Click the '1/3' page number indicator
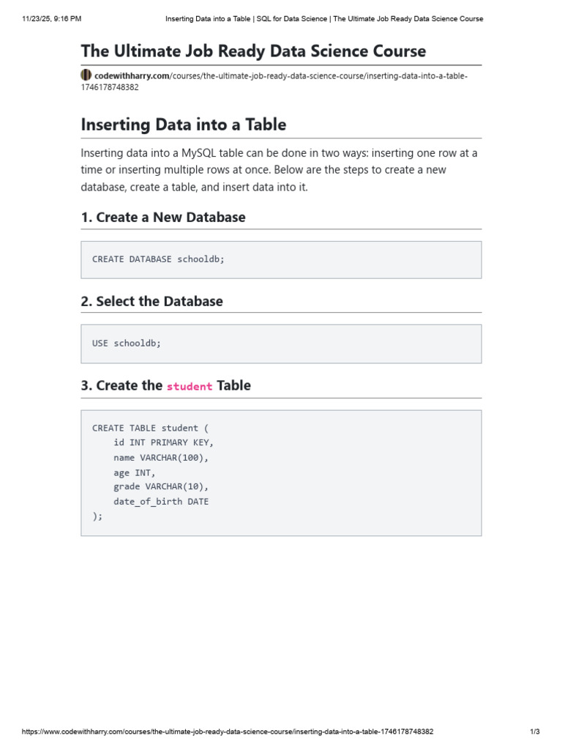The width and height of the screenshot is (562, 750). [535, 732]
